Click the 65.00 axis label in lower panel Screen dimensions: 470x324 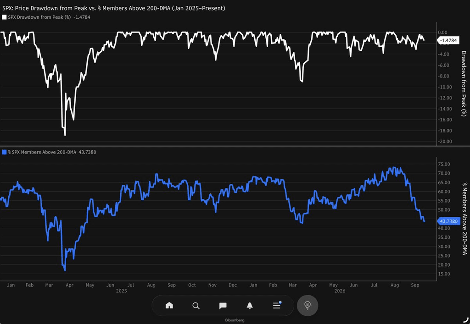click(444, 182)
